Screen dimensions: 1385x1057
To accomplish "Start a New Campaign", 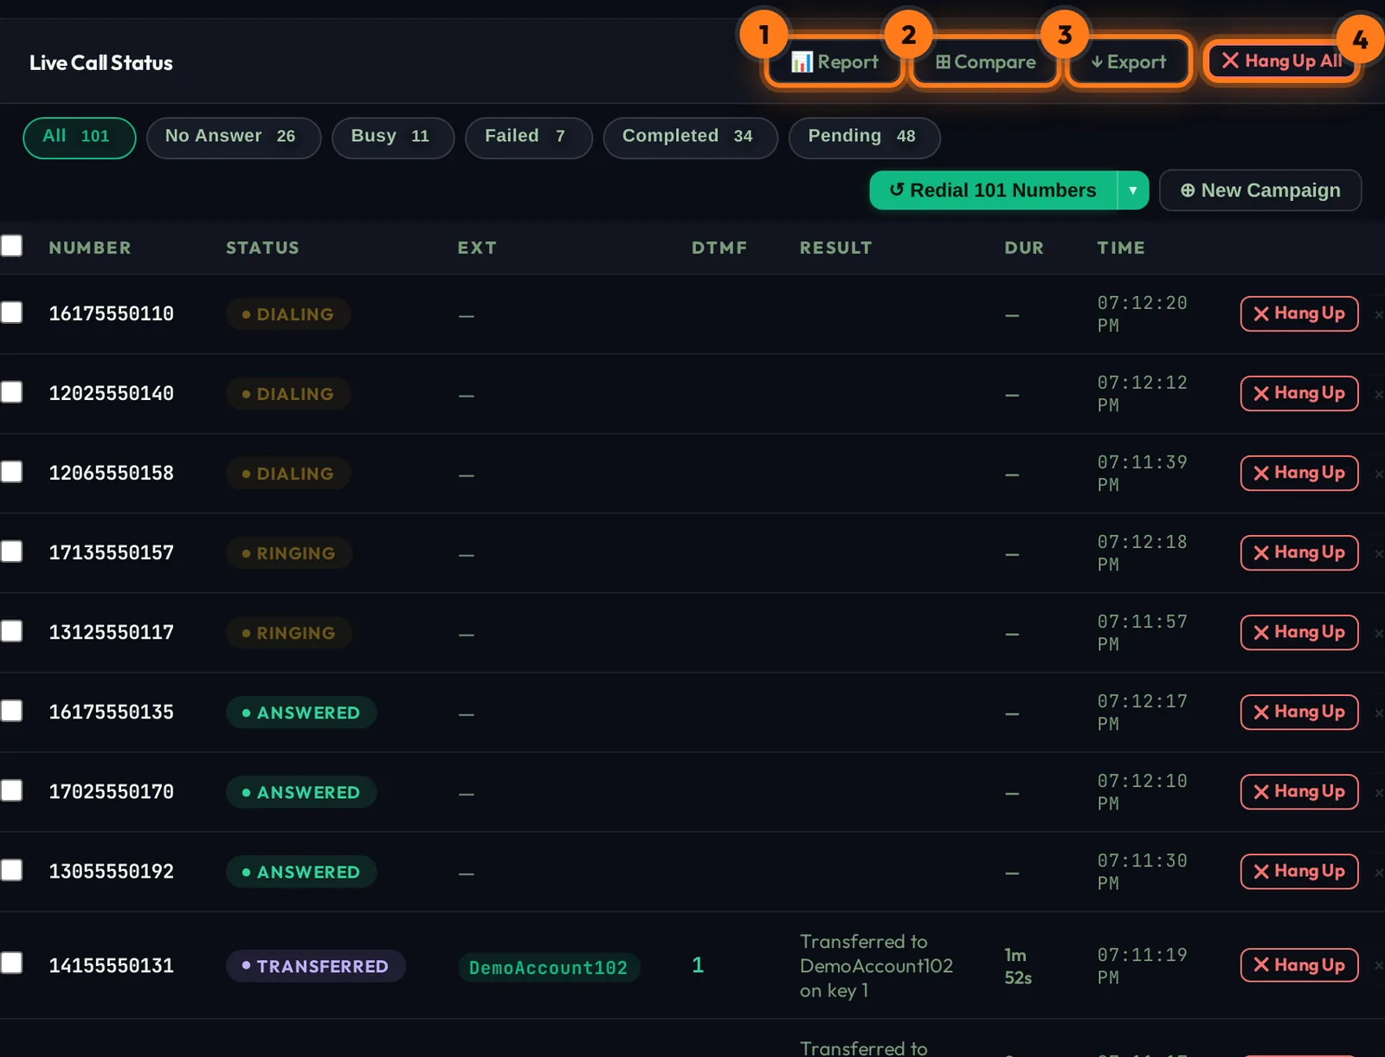I will [1259, 190].
